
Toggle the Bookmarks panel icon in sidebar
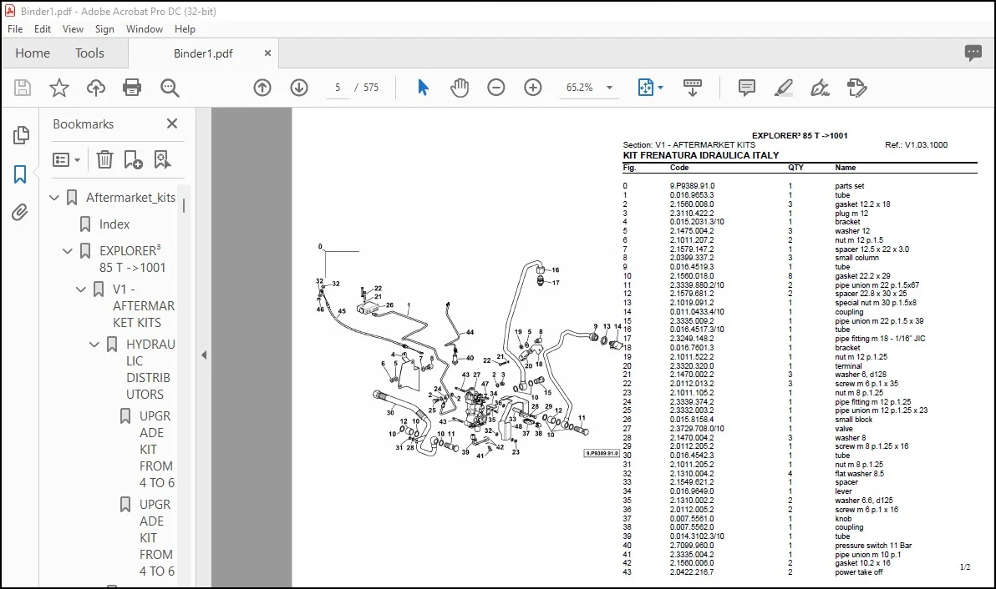(x=20, y=174)
